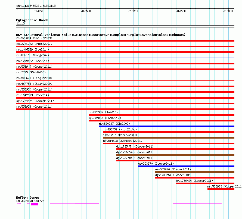
Task: Click the 31352k ruler tick label
Action: click(181, 11)
